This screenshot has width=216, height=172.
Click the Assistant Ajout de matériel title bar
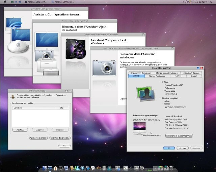[x=75, y=21]
